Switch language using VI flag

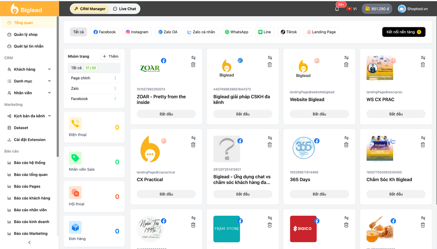tap(351, 9)
